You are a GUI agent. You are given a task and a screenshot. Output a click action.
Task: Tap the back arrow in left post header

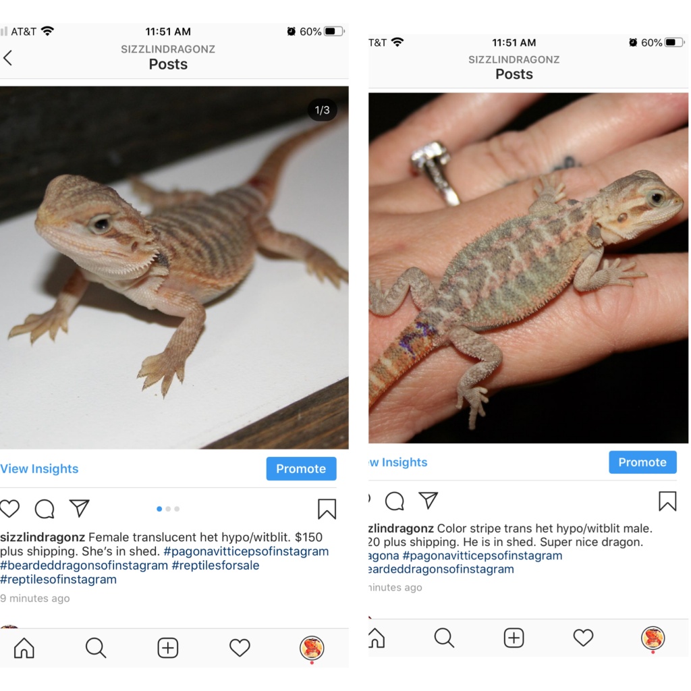tap(8, 58)
